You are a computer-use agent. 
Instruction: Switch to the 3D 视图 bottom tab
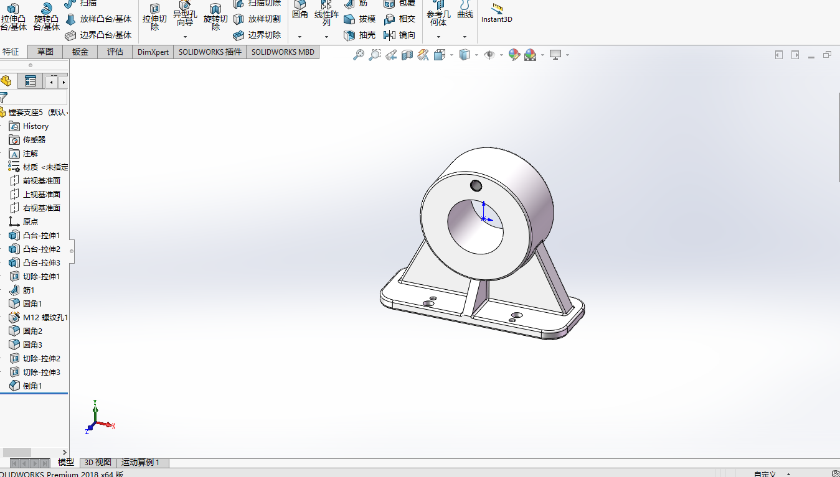coord(98,463)
